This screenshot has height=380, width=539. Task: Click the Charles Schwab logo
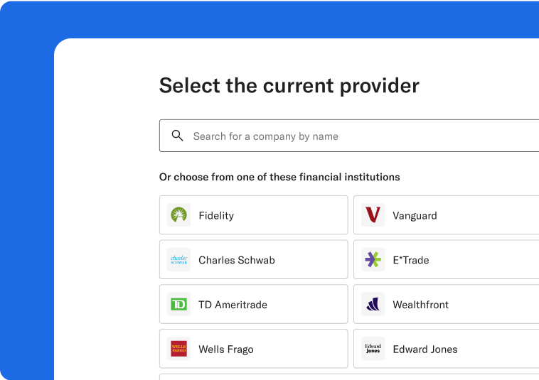[178, 260]
